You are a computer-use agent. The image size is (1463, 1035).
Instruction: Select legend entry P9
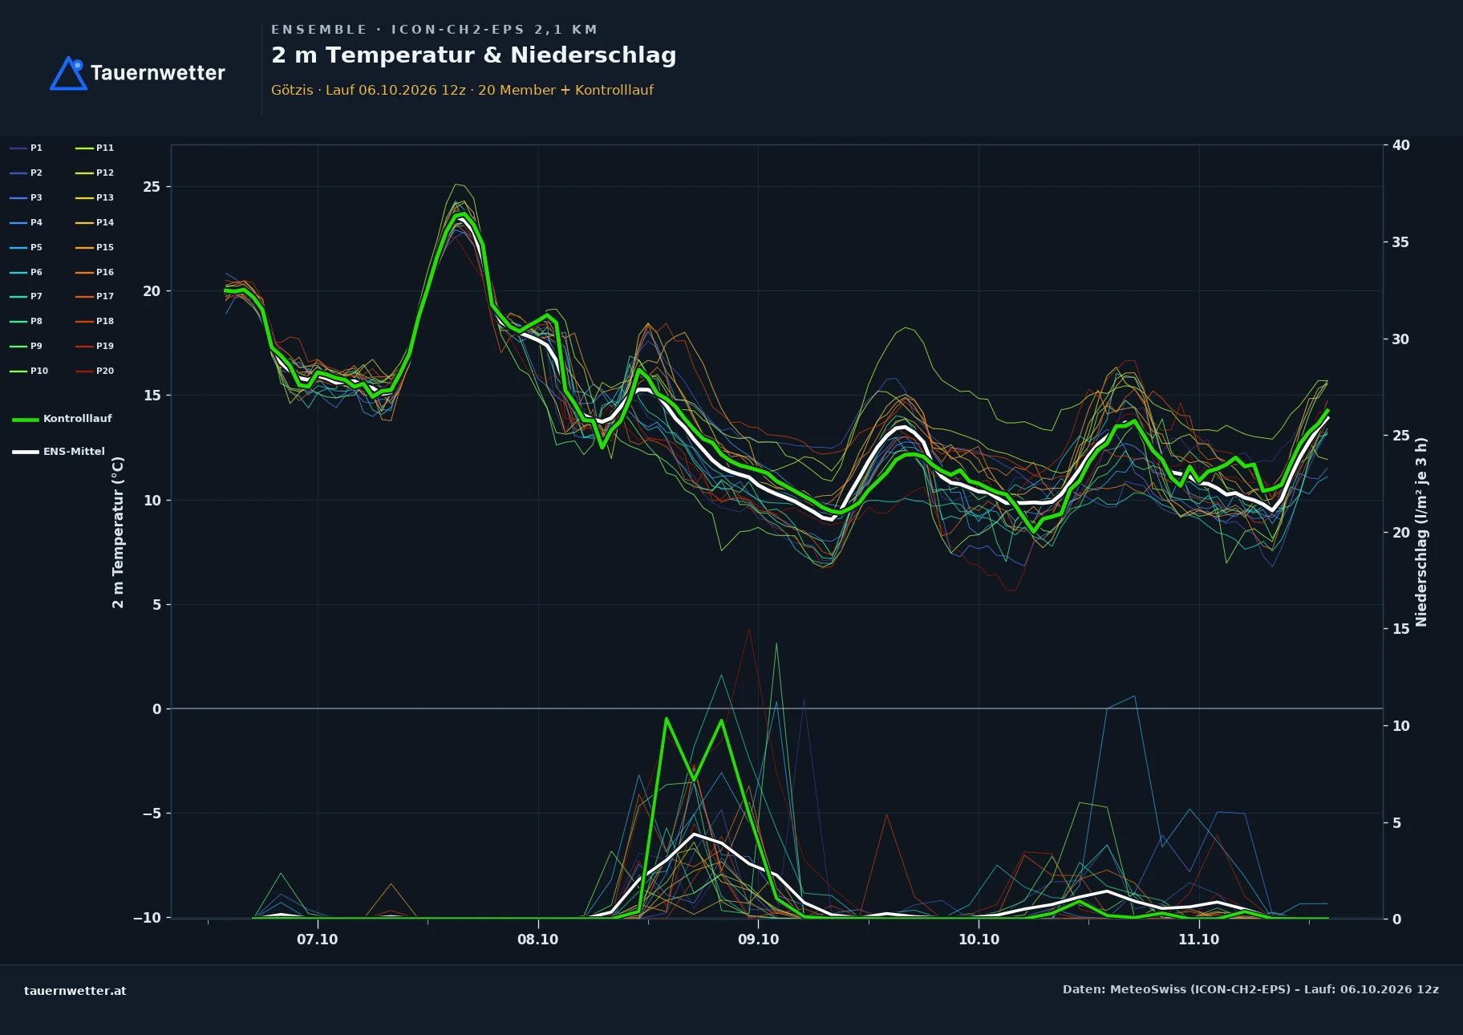coord(26,347)
